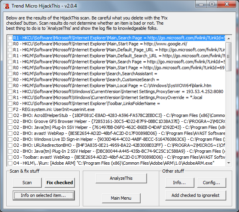
Task: Tick the F2 UserInit=userinit.exe checkbox
Action: pyautogui.click(x=10, y=109)
